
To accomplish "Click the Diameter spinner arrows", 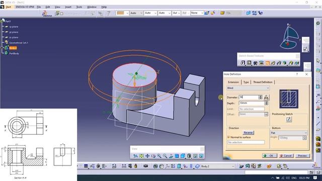I will click(261, 97).
